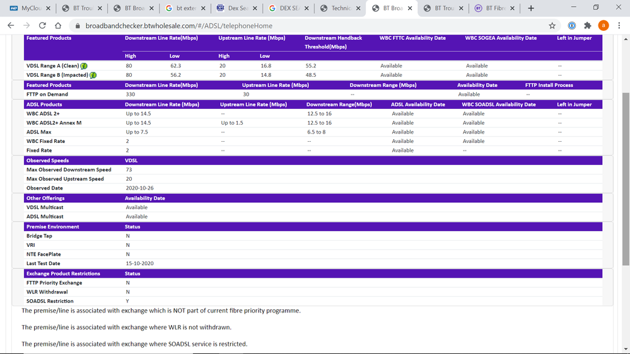Click the info icon beside VDSL Range B (Impacted)
Image resolution: width=630 pixels, height=354 pixels.
tap(93, 75)
